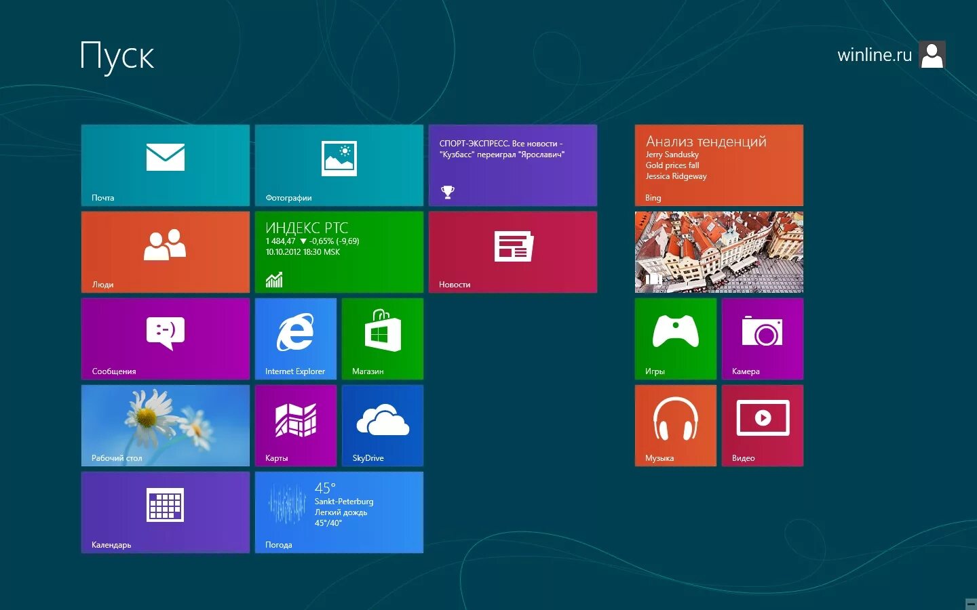Viewport: 977px width, 610px height.
Task: Open the Люди people tile
Action: pyautogui.click(x=166, y=252)
